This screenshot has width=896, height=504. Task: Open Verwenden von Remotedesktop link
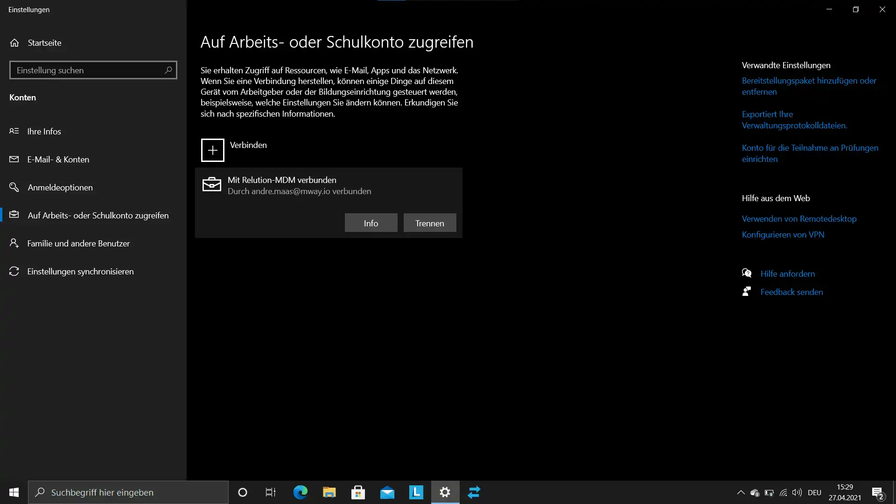799,219
